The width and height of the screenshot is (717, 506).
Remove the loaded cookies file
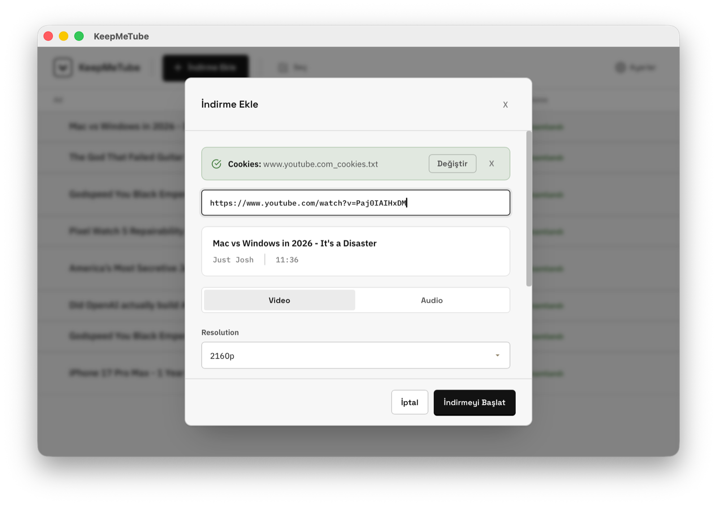click(492, 164)
